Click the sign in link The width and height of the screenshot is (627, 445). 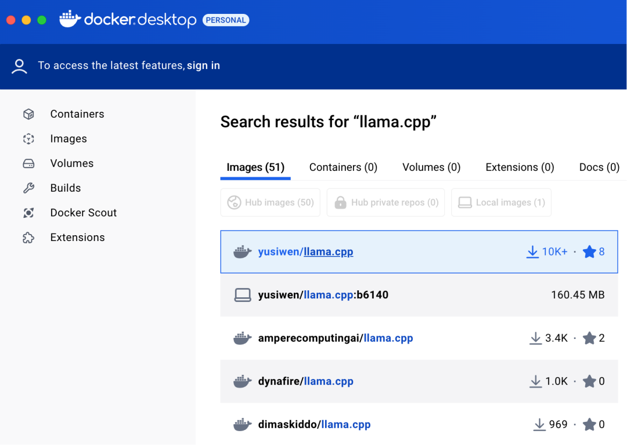click(204, 65)
